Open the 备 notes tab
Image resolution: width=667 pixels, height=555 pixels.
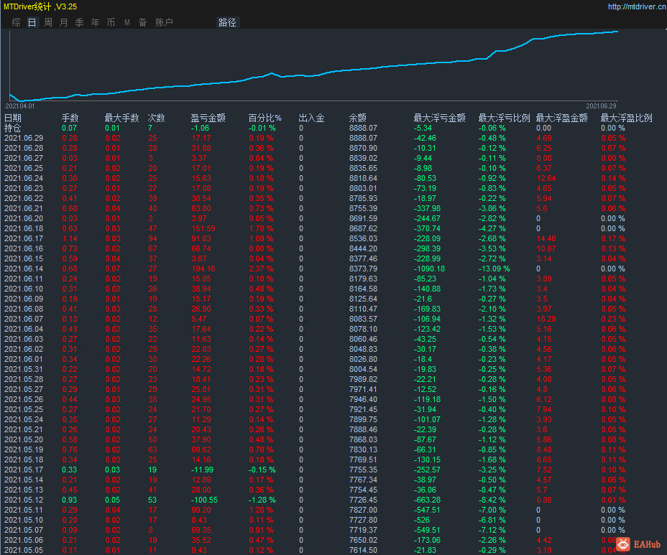143,22
